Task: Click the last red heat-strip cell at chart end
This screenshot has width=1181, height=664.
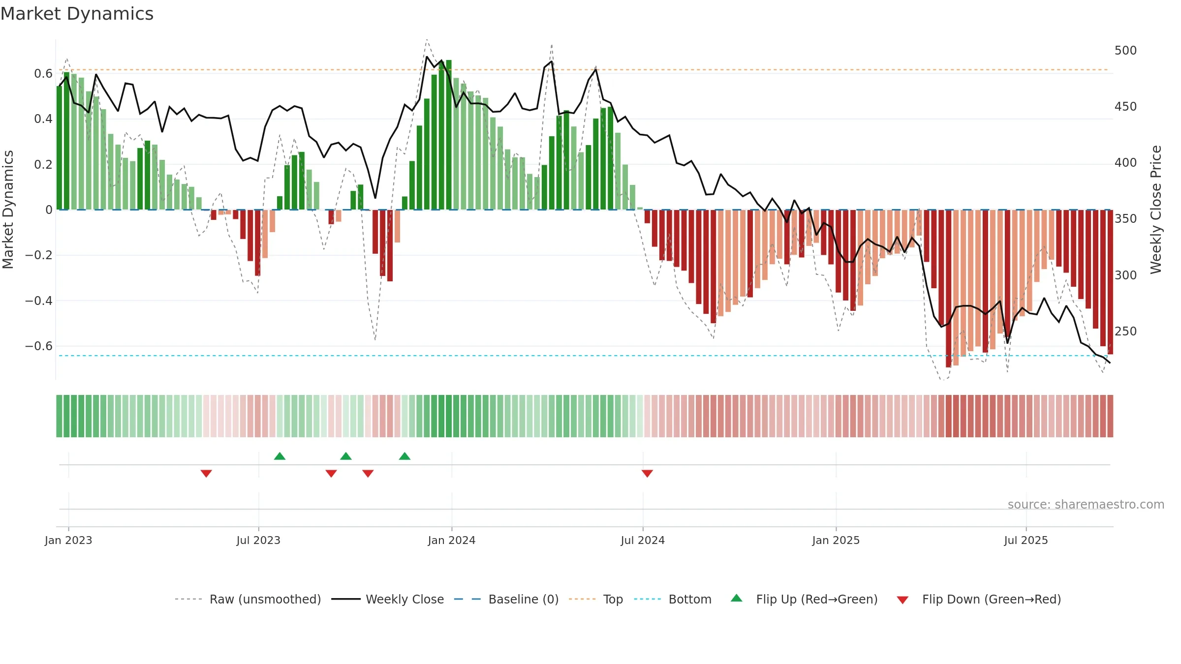Action: [1110, 416]
